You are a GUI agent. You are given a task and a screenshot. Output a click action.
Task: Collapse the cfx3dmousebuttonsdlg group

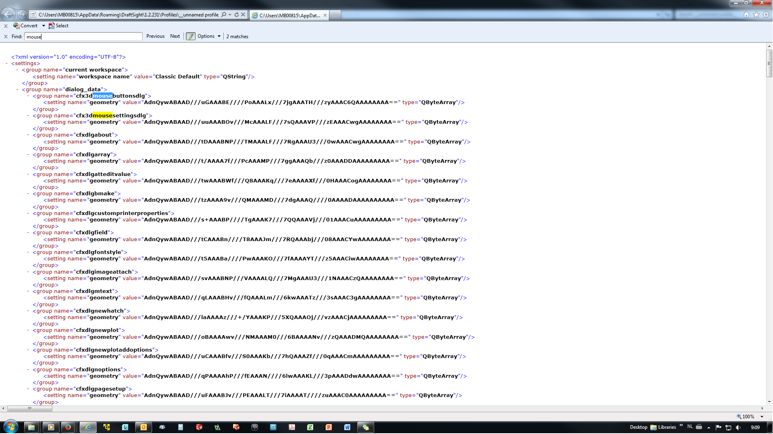tap(28, 96)
